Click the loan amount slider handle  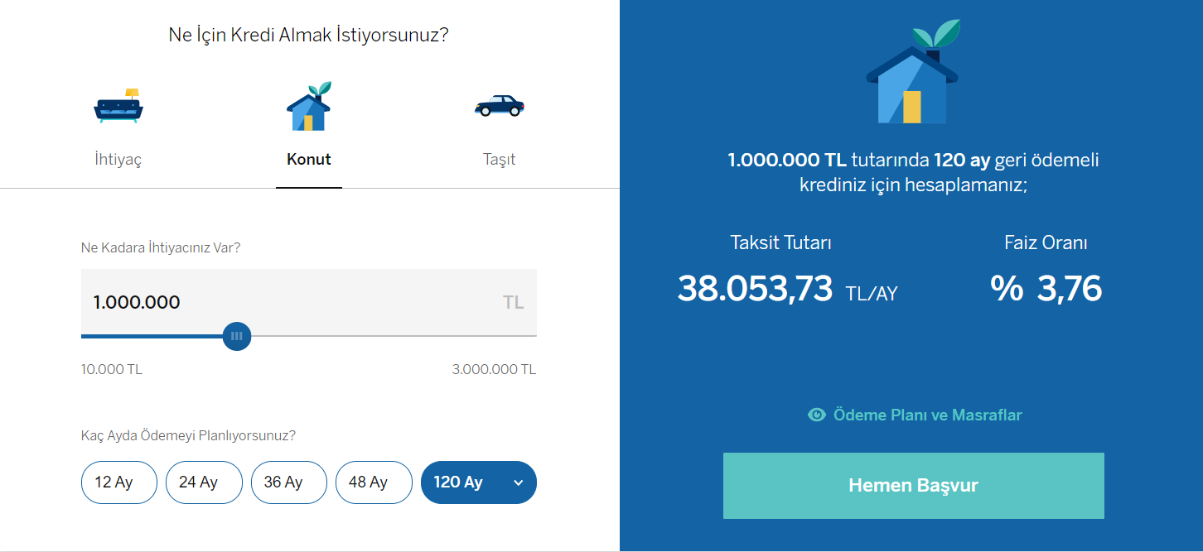pos(237,336)
